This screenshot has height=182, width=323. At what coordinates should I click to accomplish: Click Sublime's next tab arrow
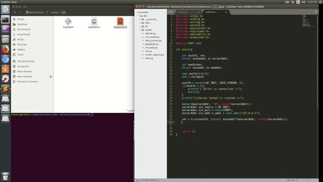coord(172,12)
